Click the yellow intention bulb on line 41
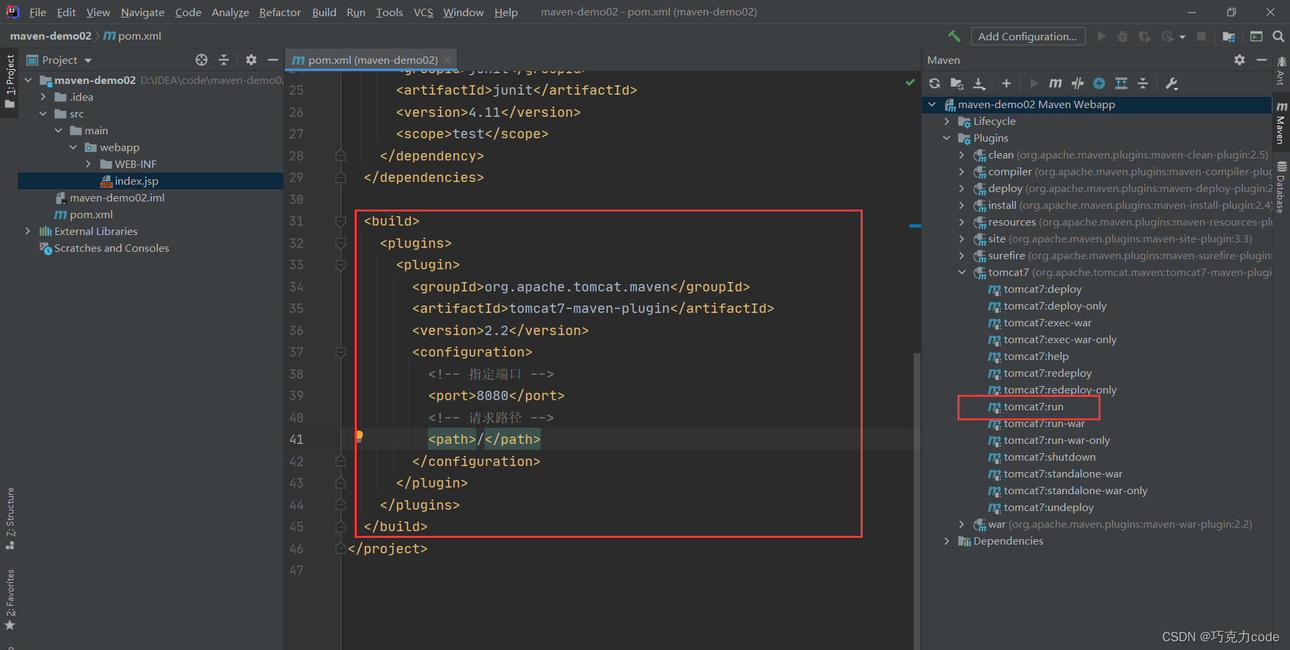The height and width of the screenshot is (650, 1290). 359,436
